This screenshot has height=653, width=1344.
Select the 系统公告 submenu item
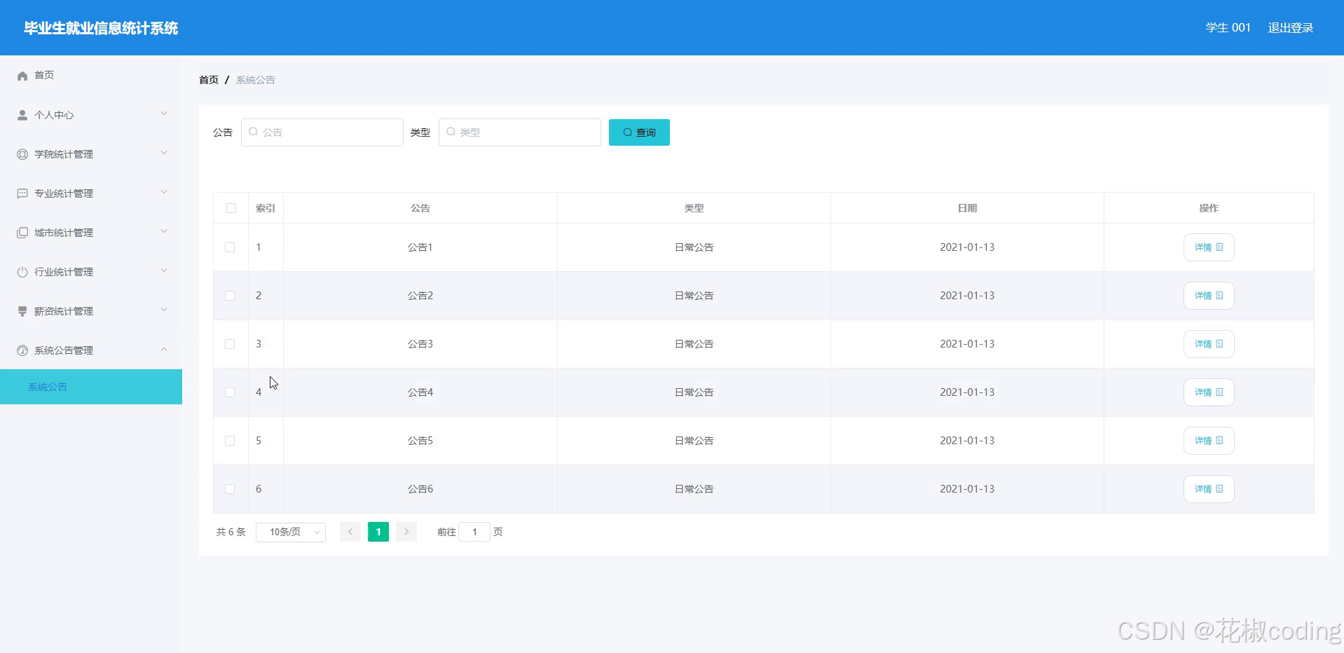(x=91, y=387)
